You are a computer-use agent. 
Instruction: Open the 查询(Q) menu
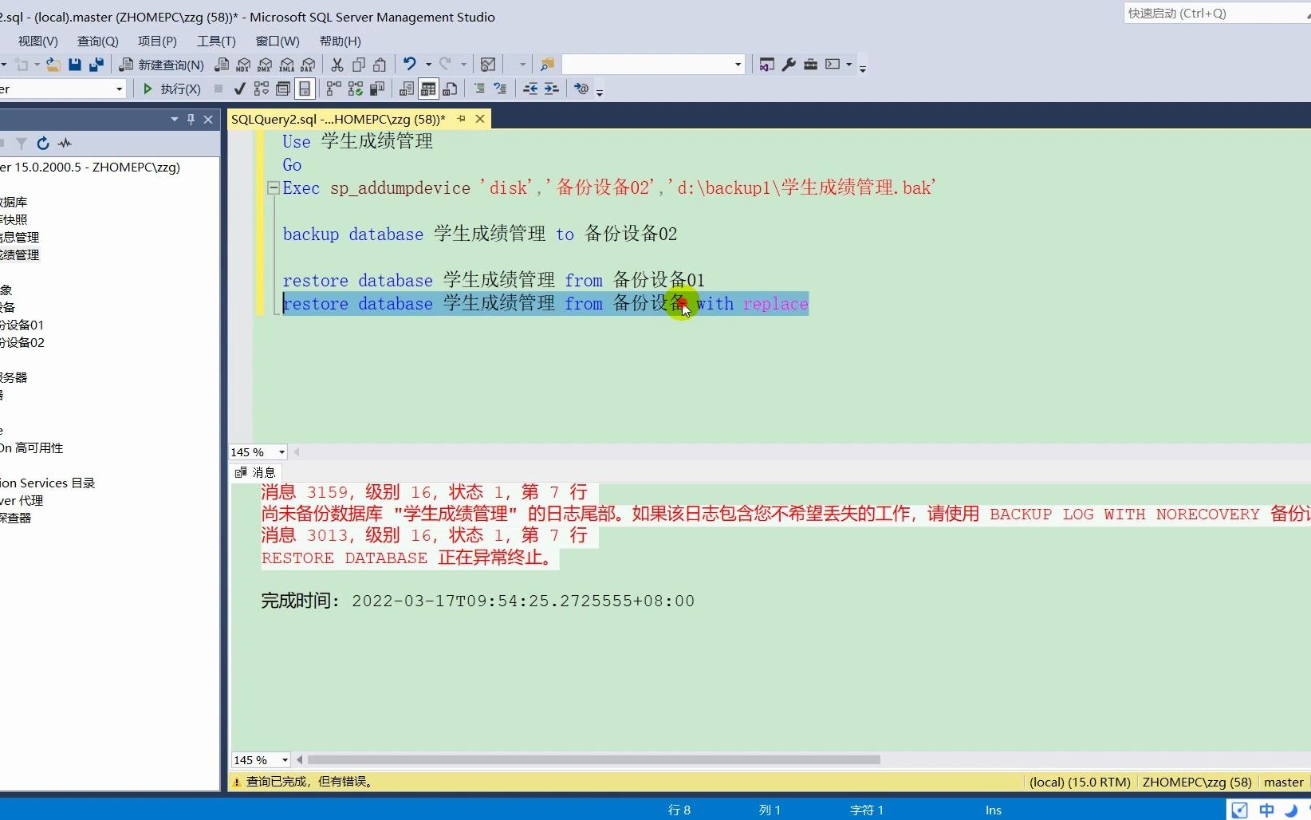coord(97,41)
